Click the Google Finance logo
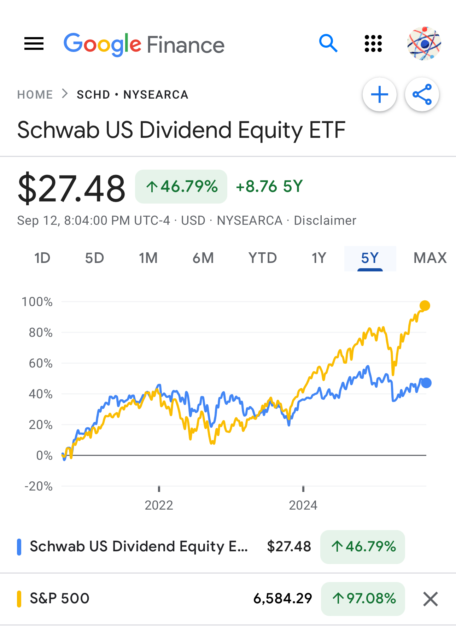Image resolution: width=456 pixels, height=634 pixels. [x=144, y=45]
